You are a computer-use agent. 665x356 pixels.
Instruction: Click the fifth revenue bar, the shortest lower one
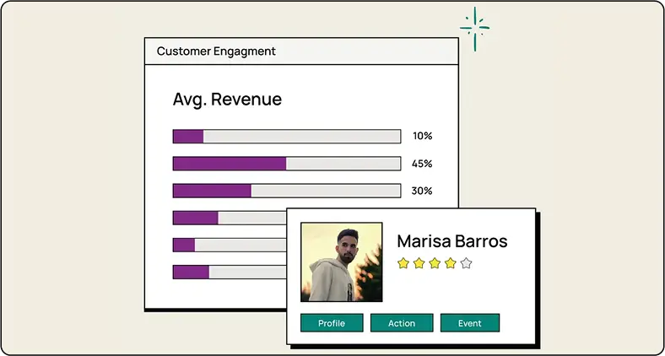pyautogui.click(x=230, y=245)
